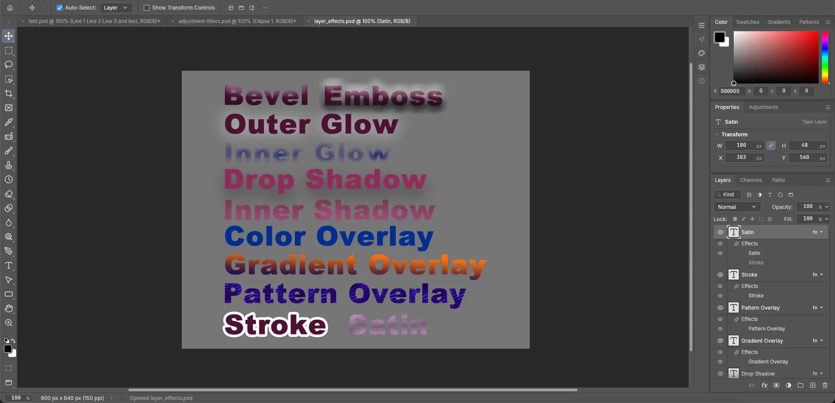Select the Eyedropper tool
The image size is (835, 403).
pos(9,122)
